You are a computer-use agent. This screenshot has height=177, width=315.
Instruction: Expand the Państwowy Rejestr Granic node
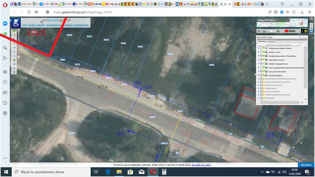coord(259,48)
